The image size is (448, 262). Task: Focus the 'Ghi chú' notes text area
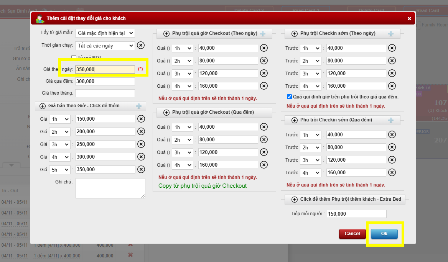pos(110,188)
